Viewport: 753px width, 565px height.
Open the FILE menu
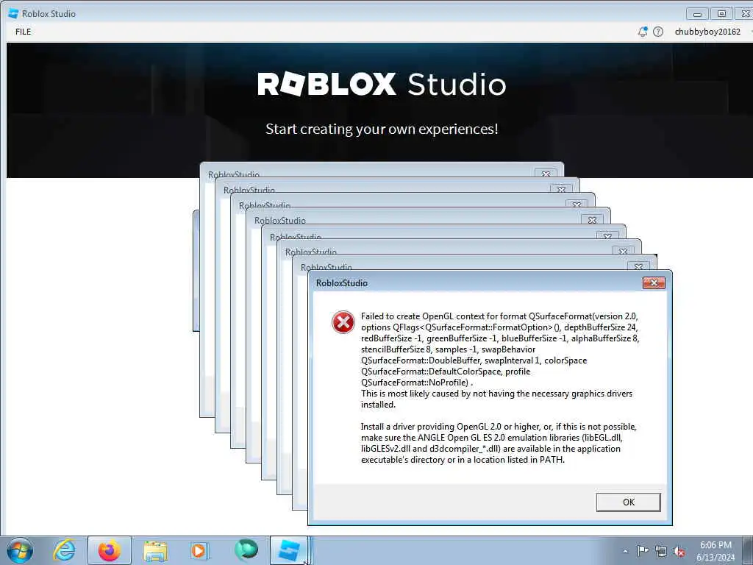point(23,32)
